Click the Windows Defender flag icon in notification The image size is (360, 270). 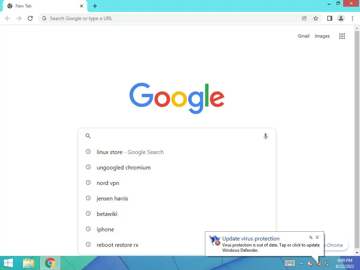[x=215, y=240]
